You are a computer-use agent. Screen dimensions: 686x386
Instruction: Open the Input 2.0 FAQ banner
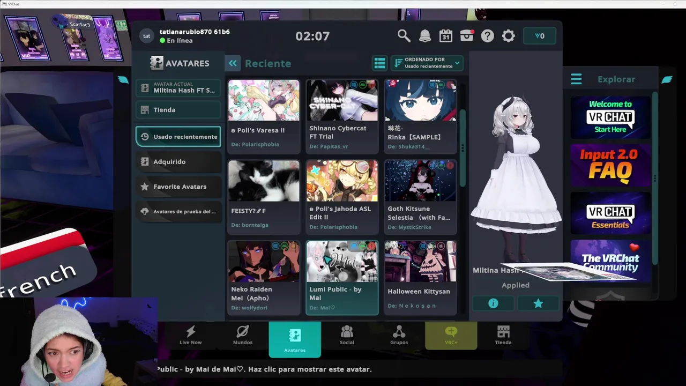tap(610, 165)
